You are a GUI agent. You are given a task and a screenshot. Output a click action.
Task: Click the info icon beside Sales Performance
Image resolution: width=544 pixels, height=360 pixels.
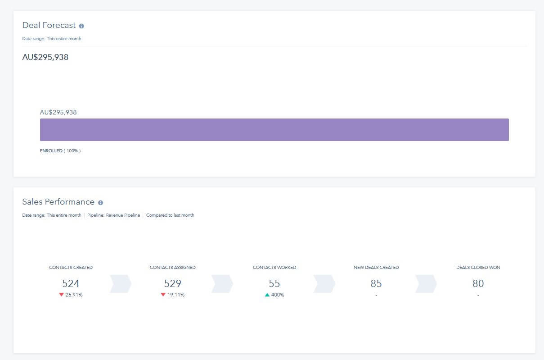[100, 203]
